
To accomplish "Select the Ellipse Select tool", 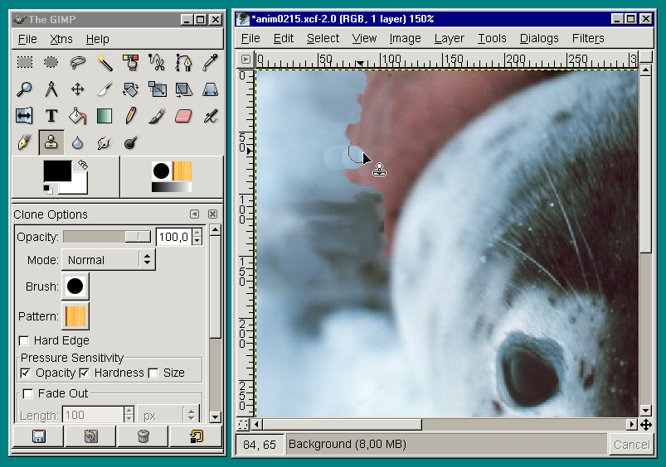I will coord(51,63).
